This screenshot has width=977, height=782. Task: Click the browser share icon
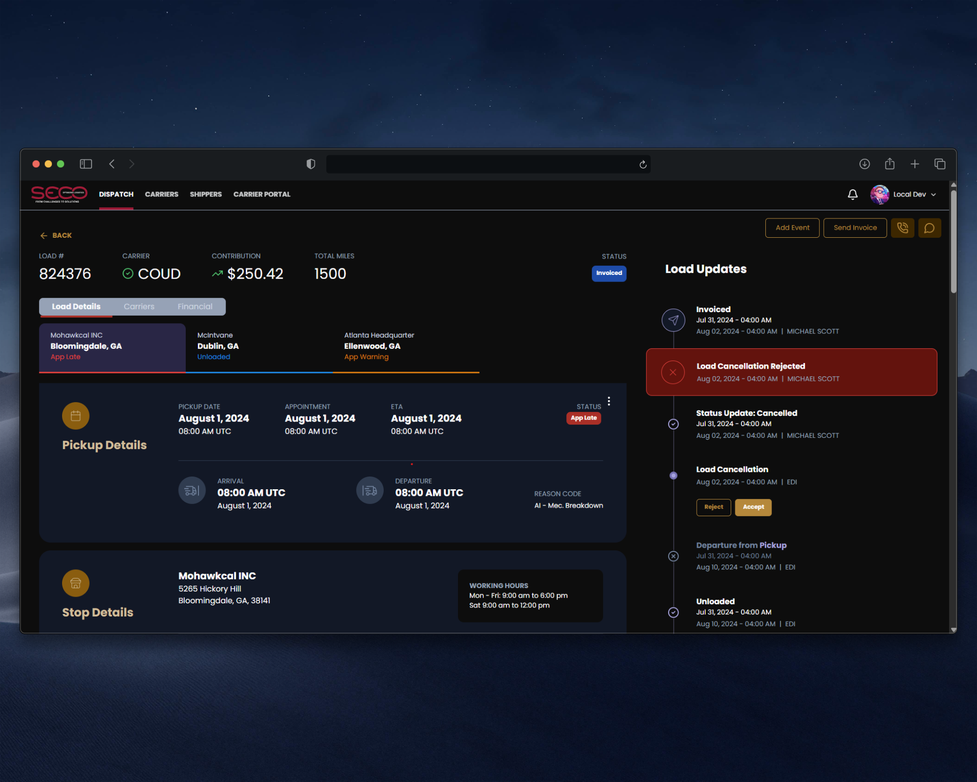pos(889,164)
